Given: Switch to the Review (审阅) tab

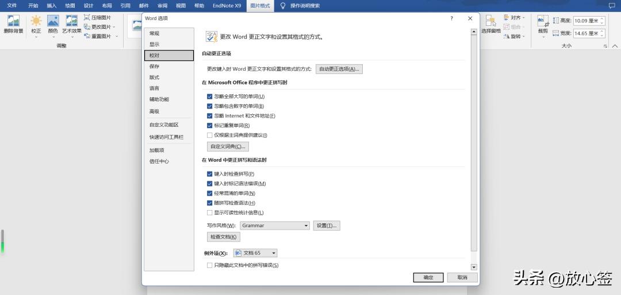Looking at the screenshot, I should [162, 6].
